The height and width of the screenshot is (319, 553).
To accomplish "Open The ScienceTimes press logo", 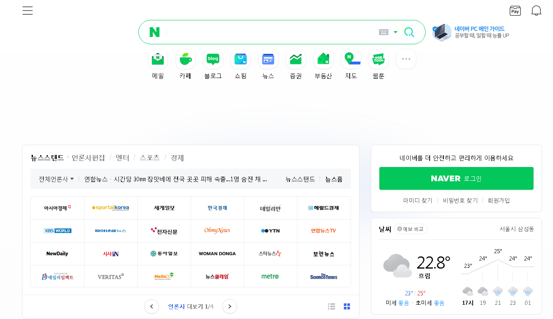I will (324, 276).
